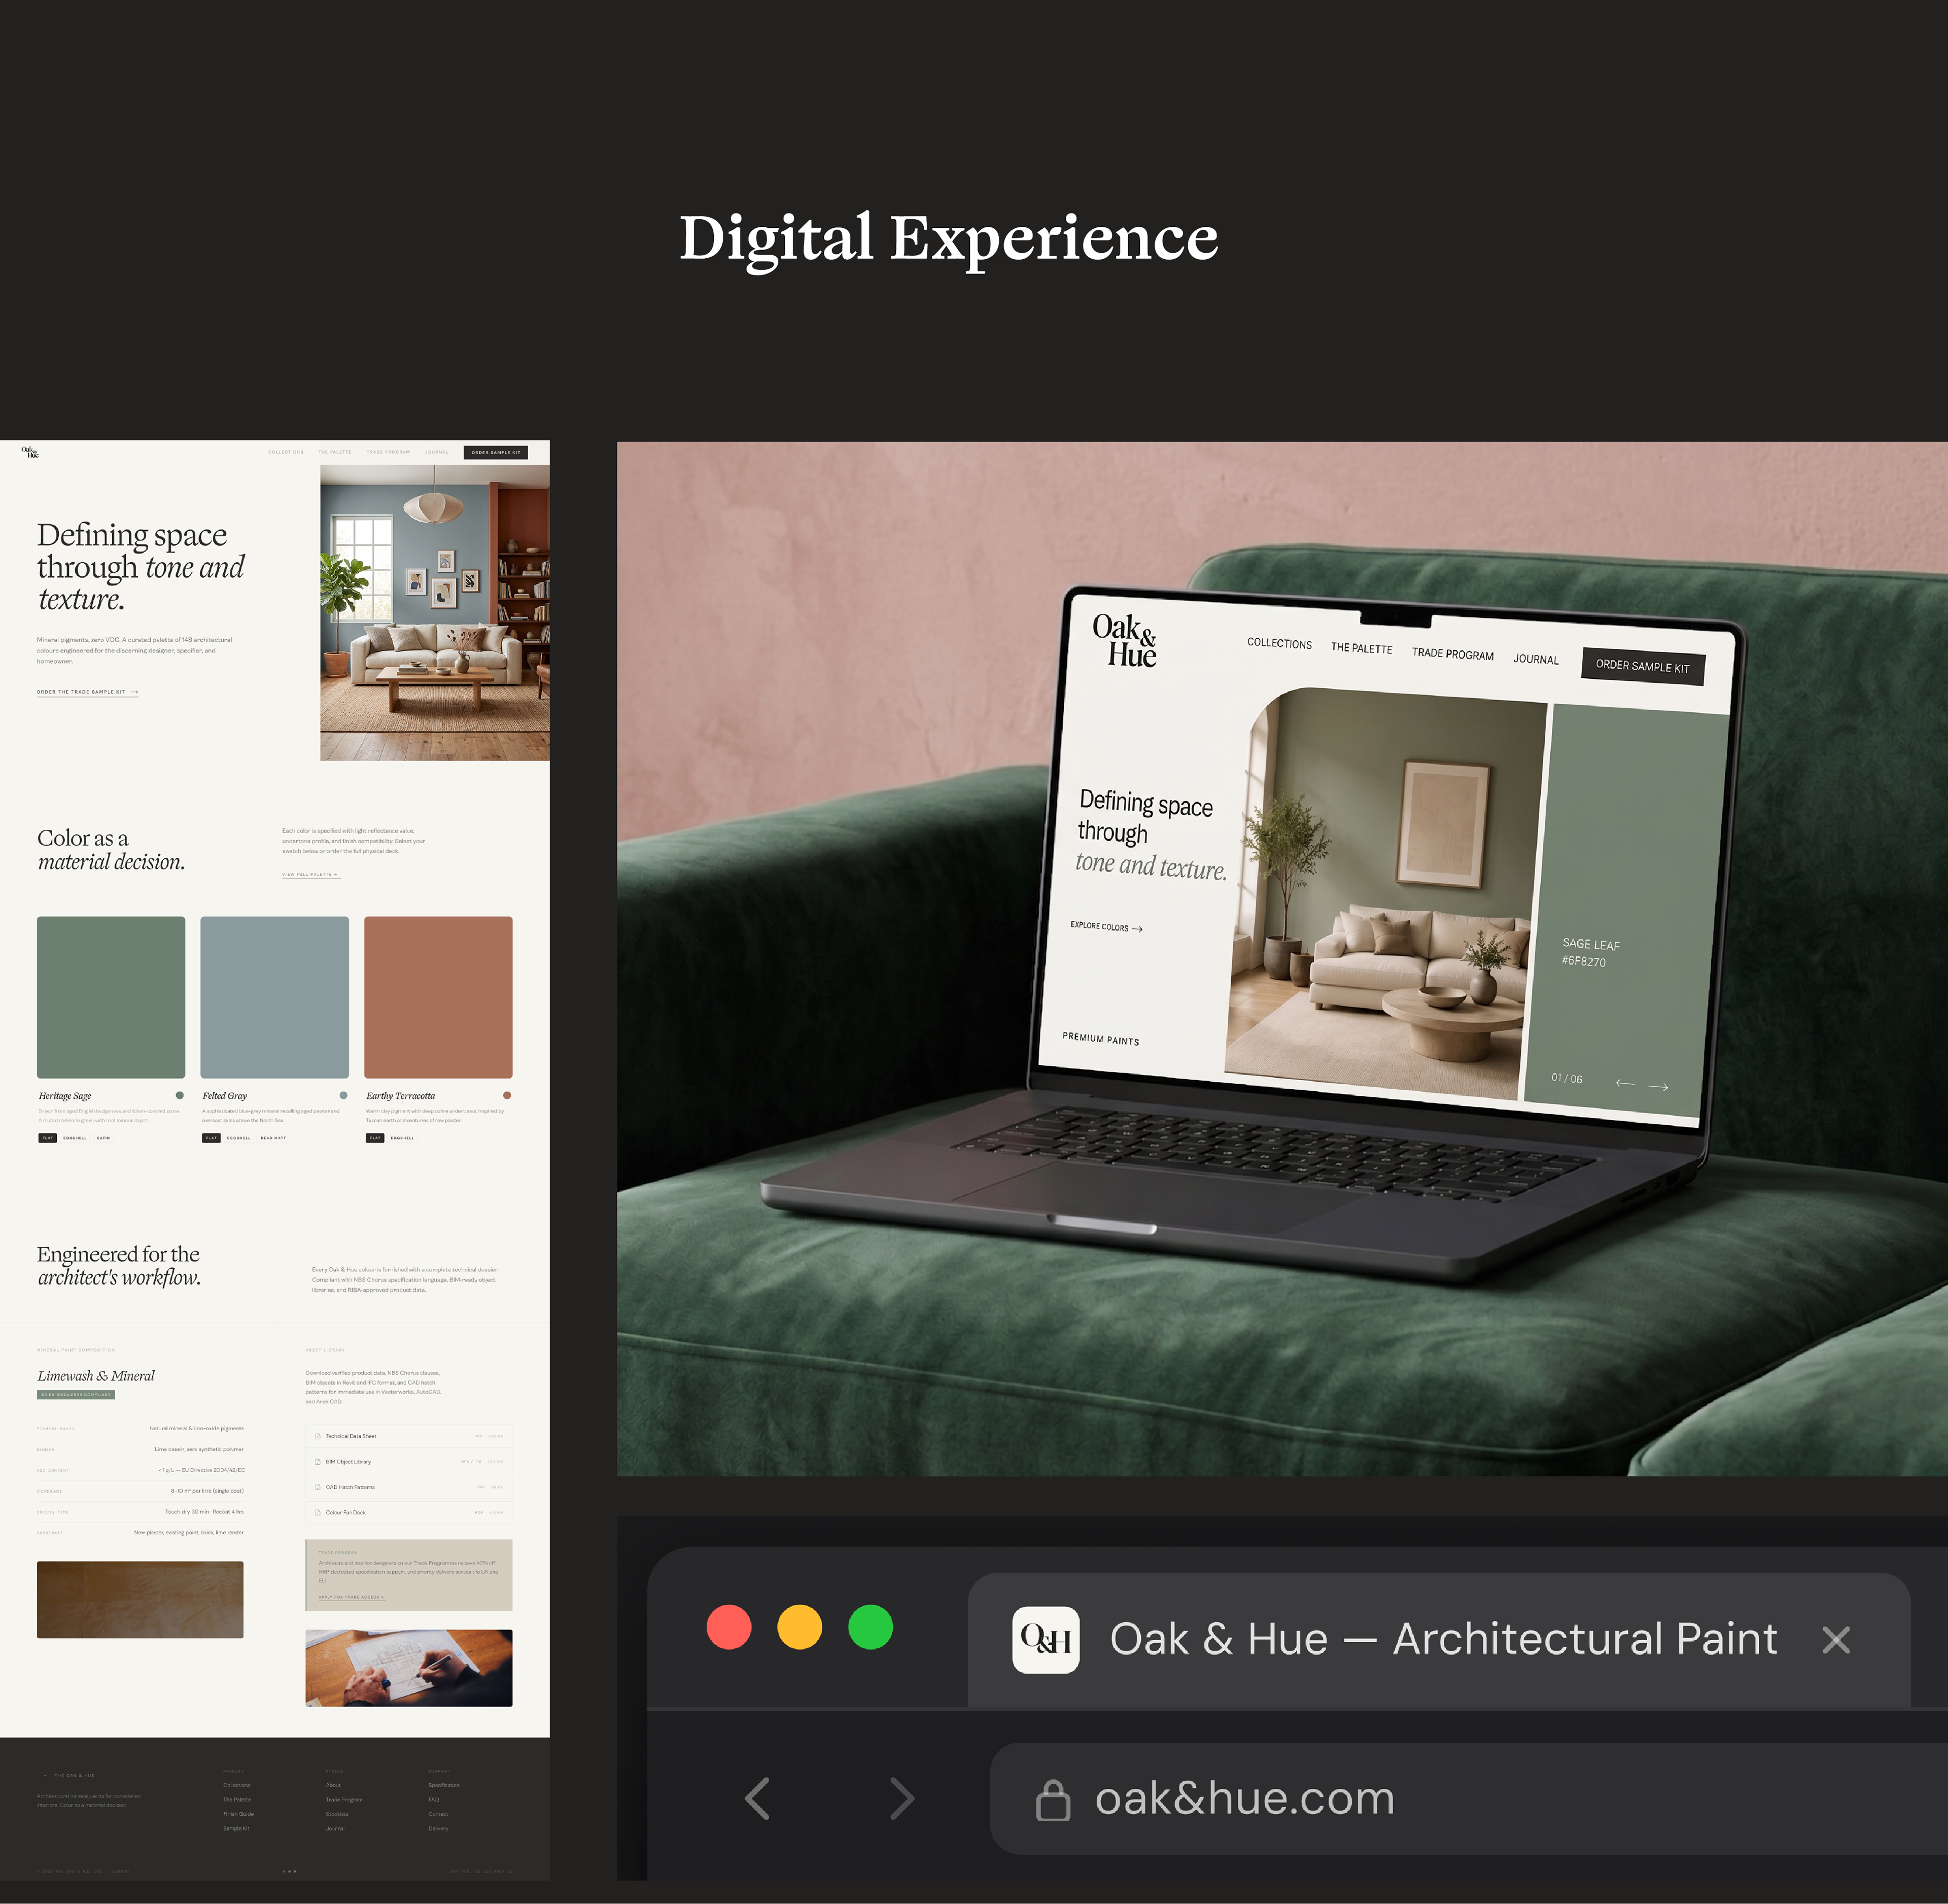Go to previous slide on laptop carousel

[x=1625, y=1083]
